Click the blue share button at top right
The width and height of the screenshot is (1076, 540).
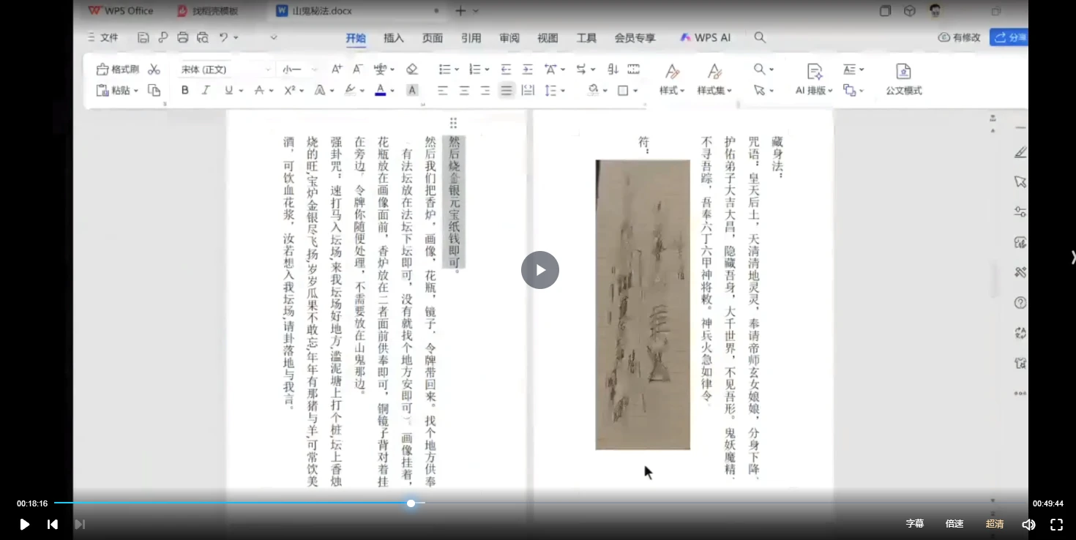[1009, 37]
